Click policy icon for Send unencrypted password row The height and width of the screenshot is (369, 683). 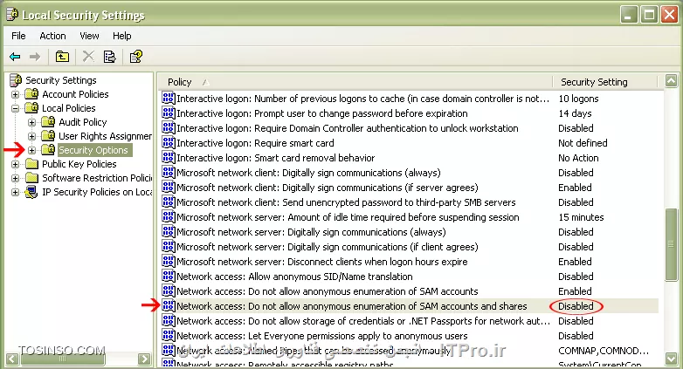[169, 202]
